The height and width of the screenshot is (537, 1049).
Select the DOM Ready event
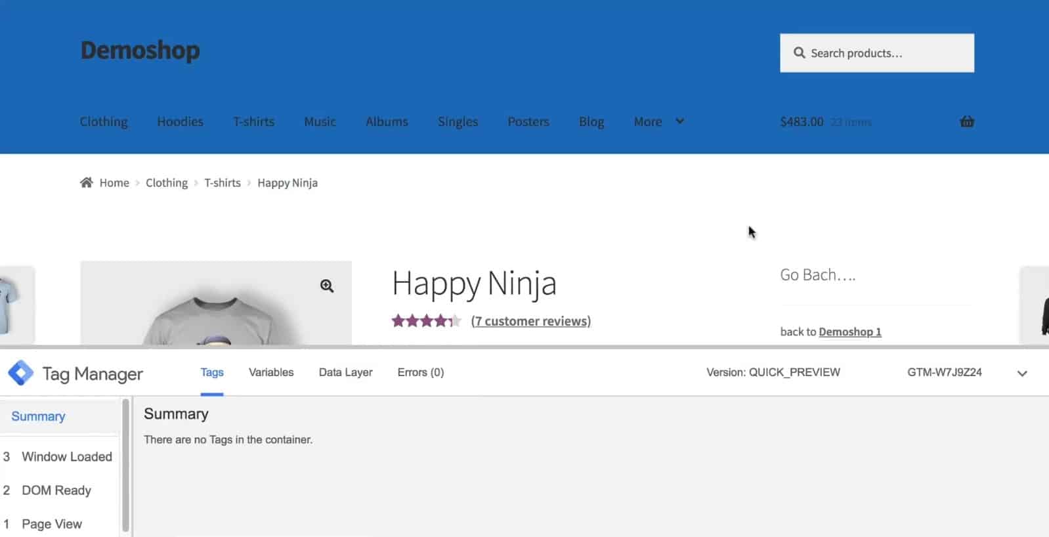pos(56,490)
